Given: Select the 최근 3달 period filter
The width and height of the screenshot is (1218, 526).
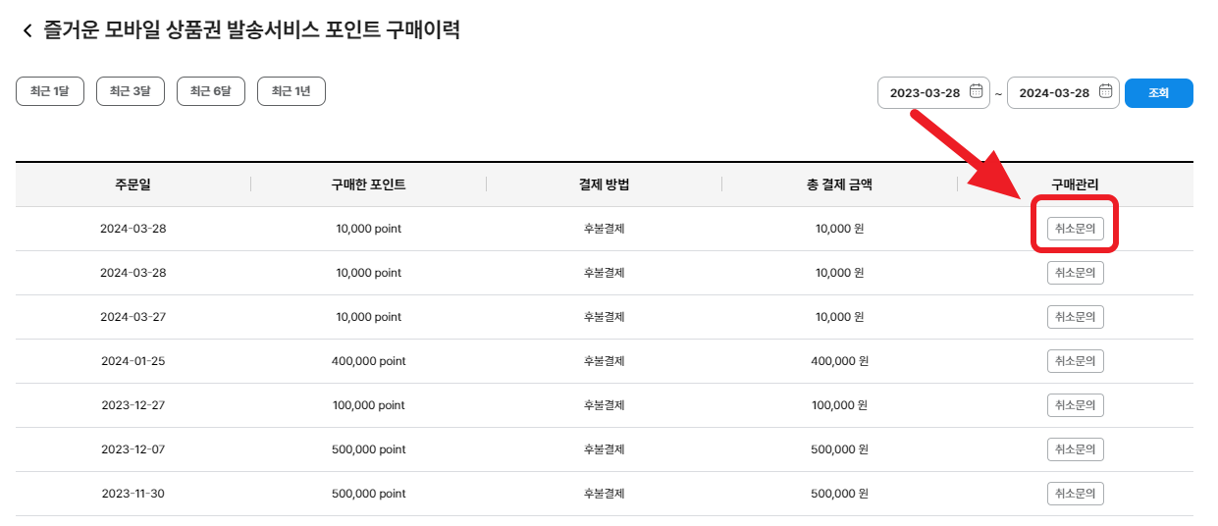Looking at the screenshot, I should [x=131, y=91].
